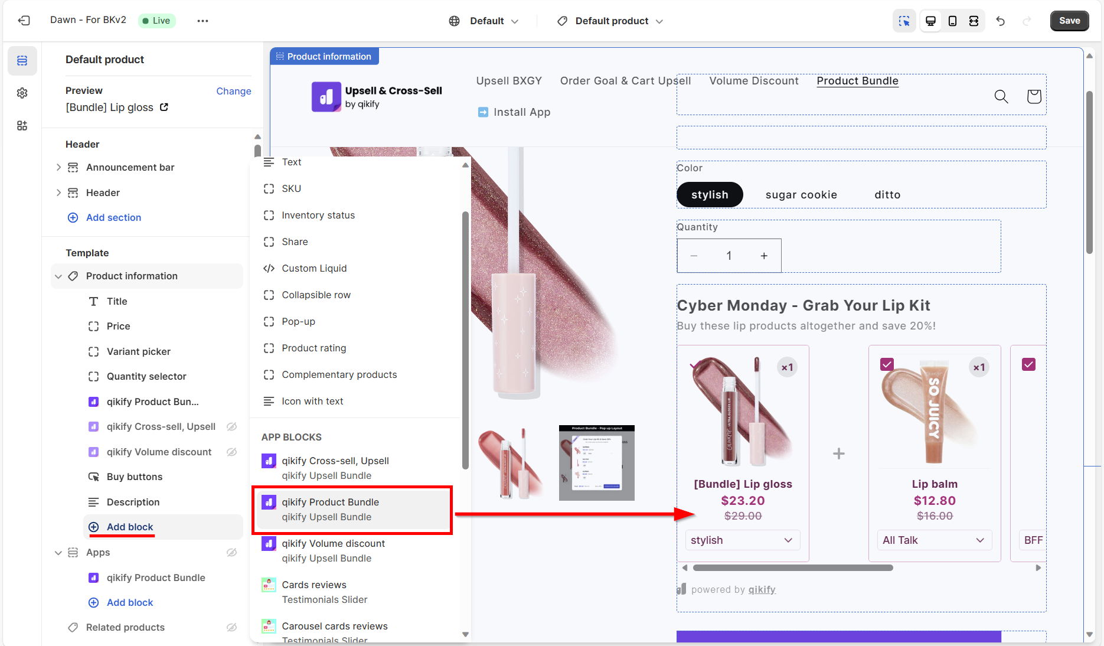Open Theme settings gear icon
Image resolution: width=1104 pixels, height=646 pixels.
click(22, 93)
